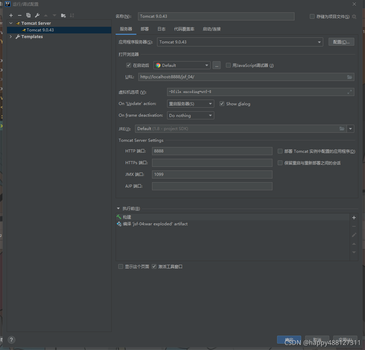Image resolution: width=365 pixels, height=350 pixels.
Task: Open the On 'Update' action dropdown
Action: point(211,104)
